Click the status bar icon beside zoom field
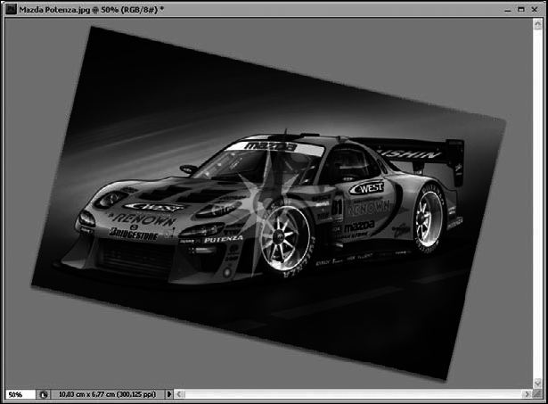This screenshot has width=548, height=404. point(44,394)
